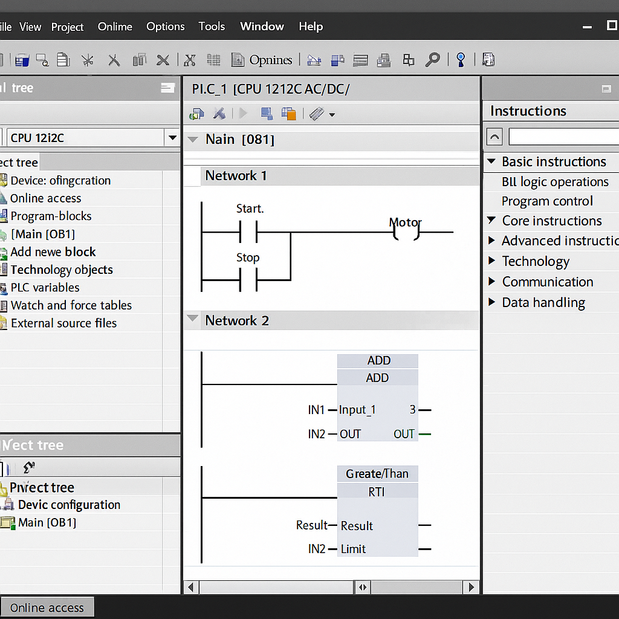Click the horizontal scrollbar right arrow
The width and height of the screenshot is (619, 619).
point(472,587)
